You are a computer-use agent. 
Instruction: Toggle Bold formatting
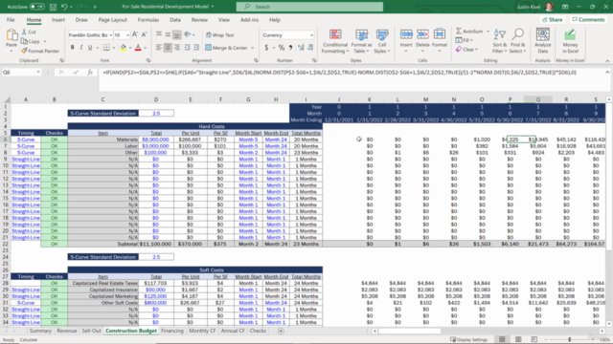(73, 48)
